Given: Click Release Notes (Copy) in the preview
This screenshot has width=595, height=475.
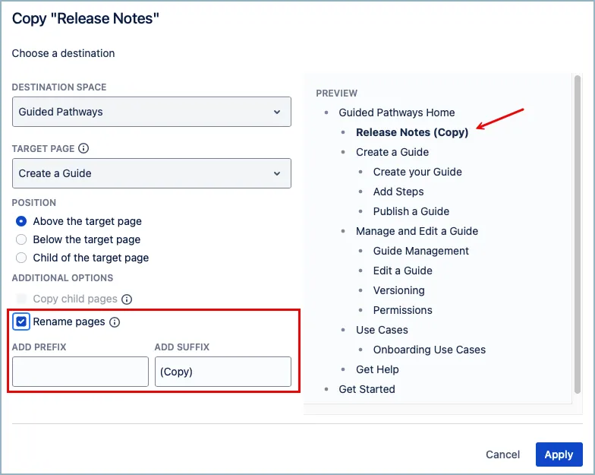Looking at the screenshot, I should pos(412,132).
